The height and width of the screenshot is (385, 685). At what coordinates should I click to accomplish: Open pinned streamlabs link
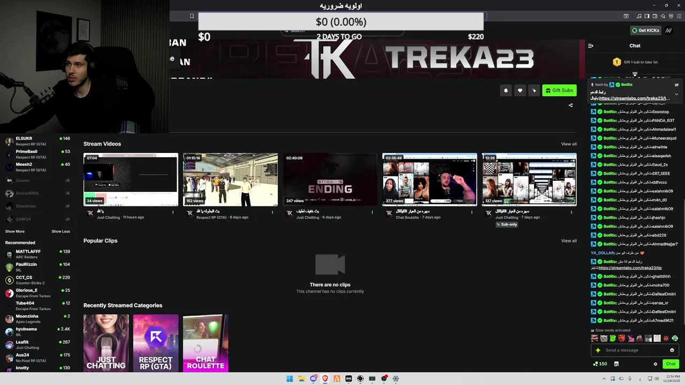point(634,98)
